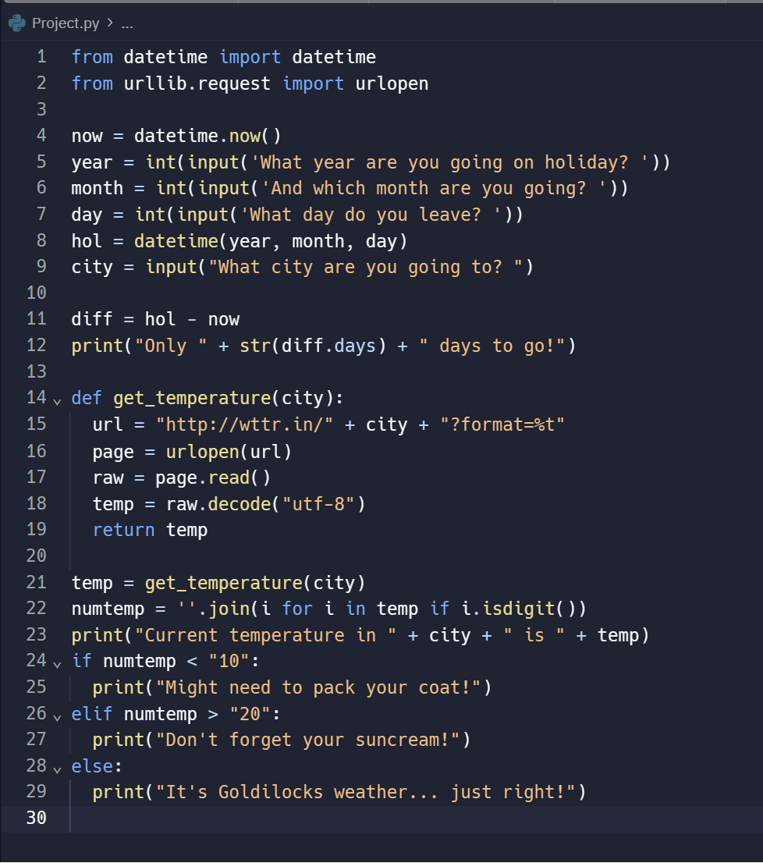The image size is (763, 863).
Task: Fold the elif block at line 26
Action: pos(57,717)
